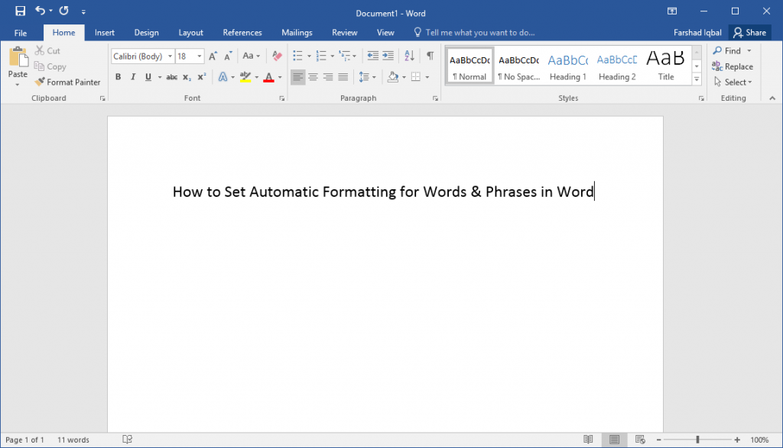Toggle italic formatting
Image resolution: width=783 pixels, height=448 pixels.
132,76
